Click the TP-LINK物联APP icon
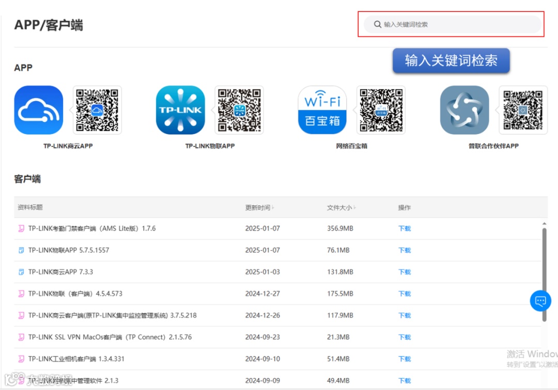Screen dimensions: 558x390 (x=180, y=110)
